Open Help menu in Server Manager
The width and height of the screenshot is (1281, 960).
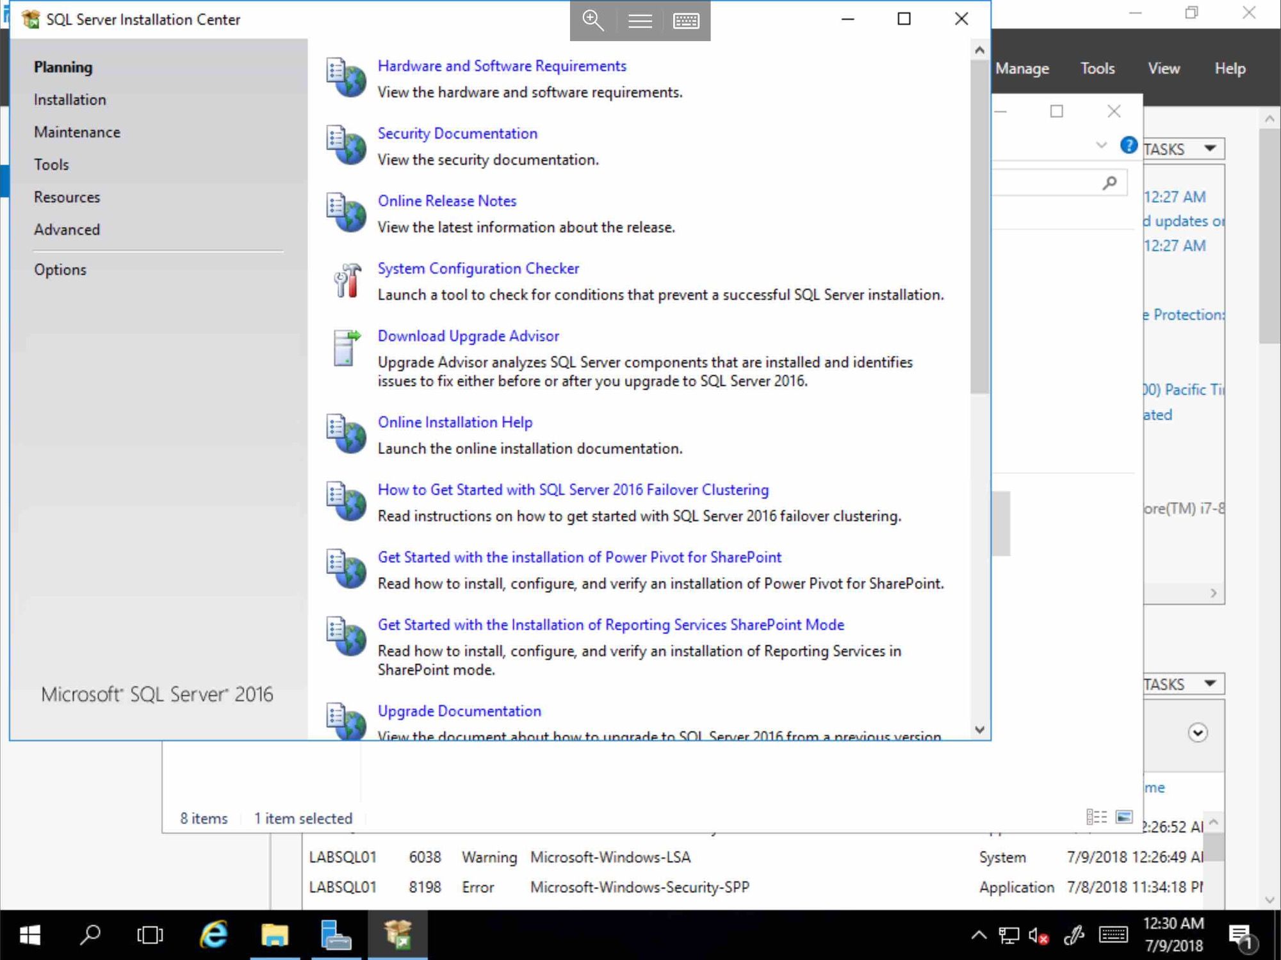(x=1230, y=69)
